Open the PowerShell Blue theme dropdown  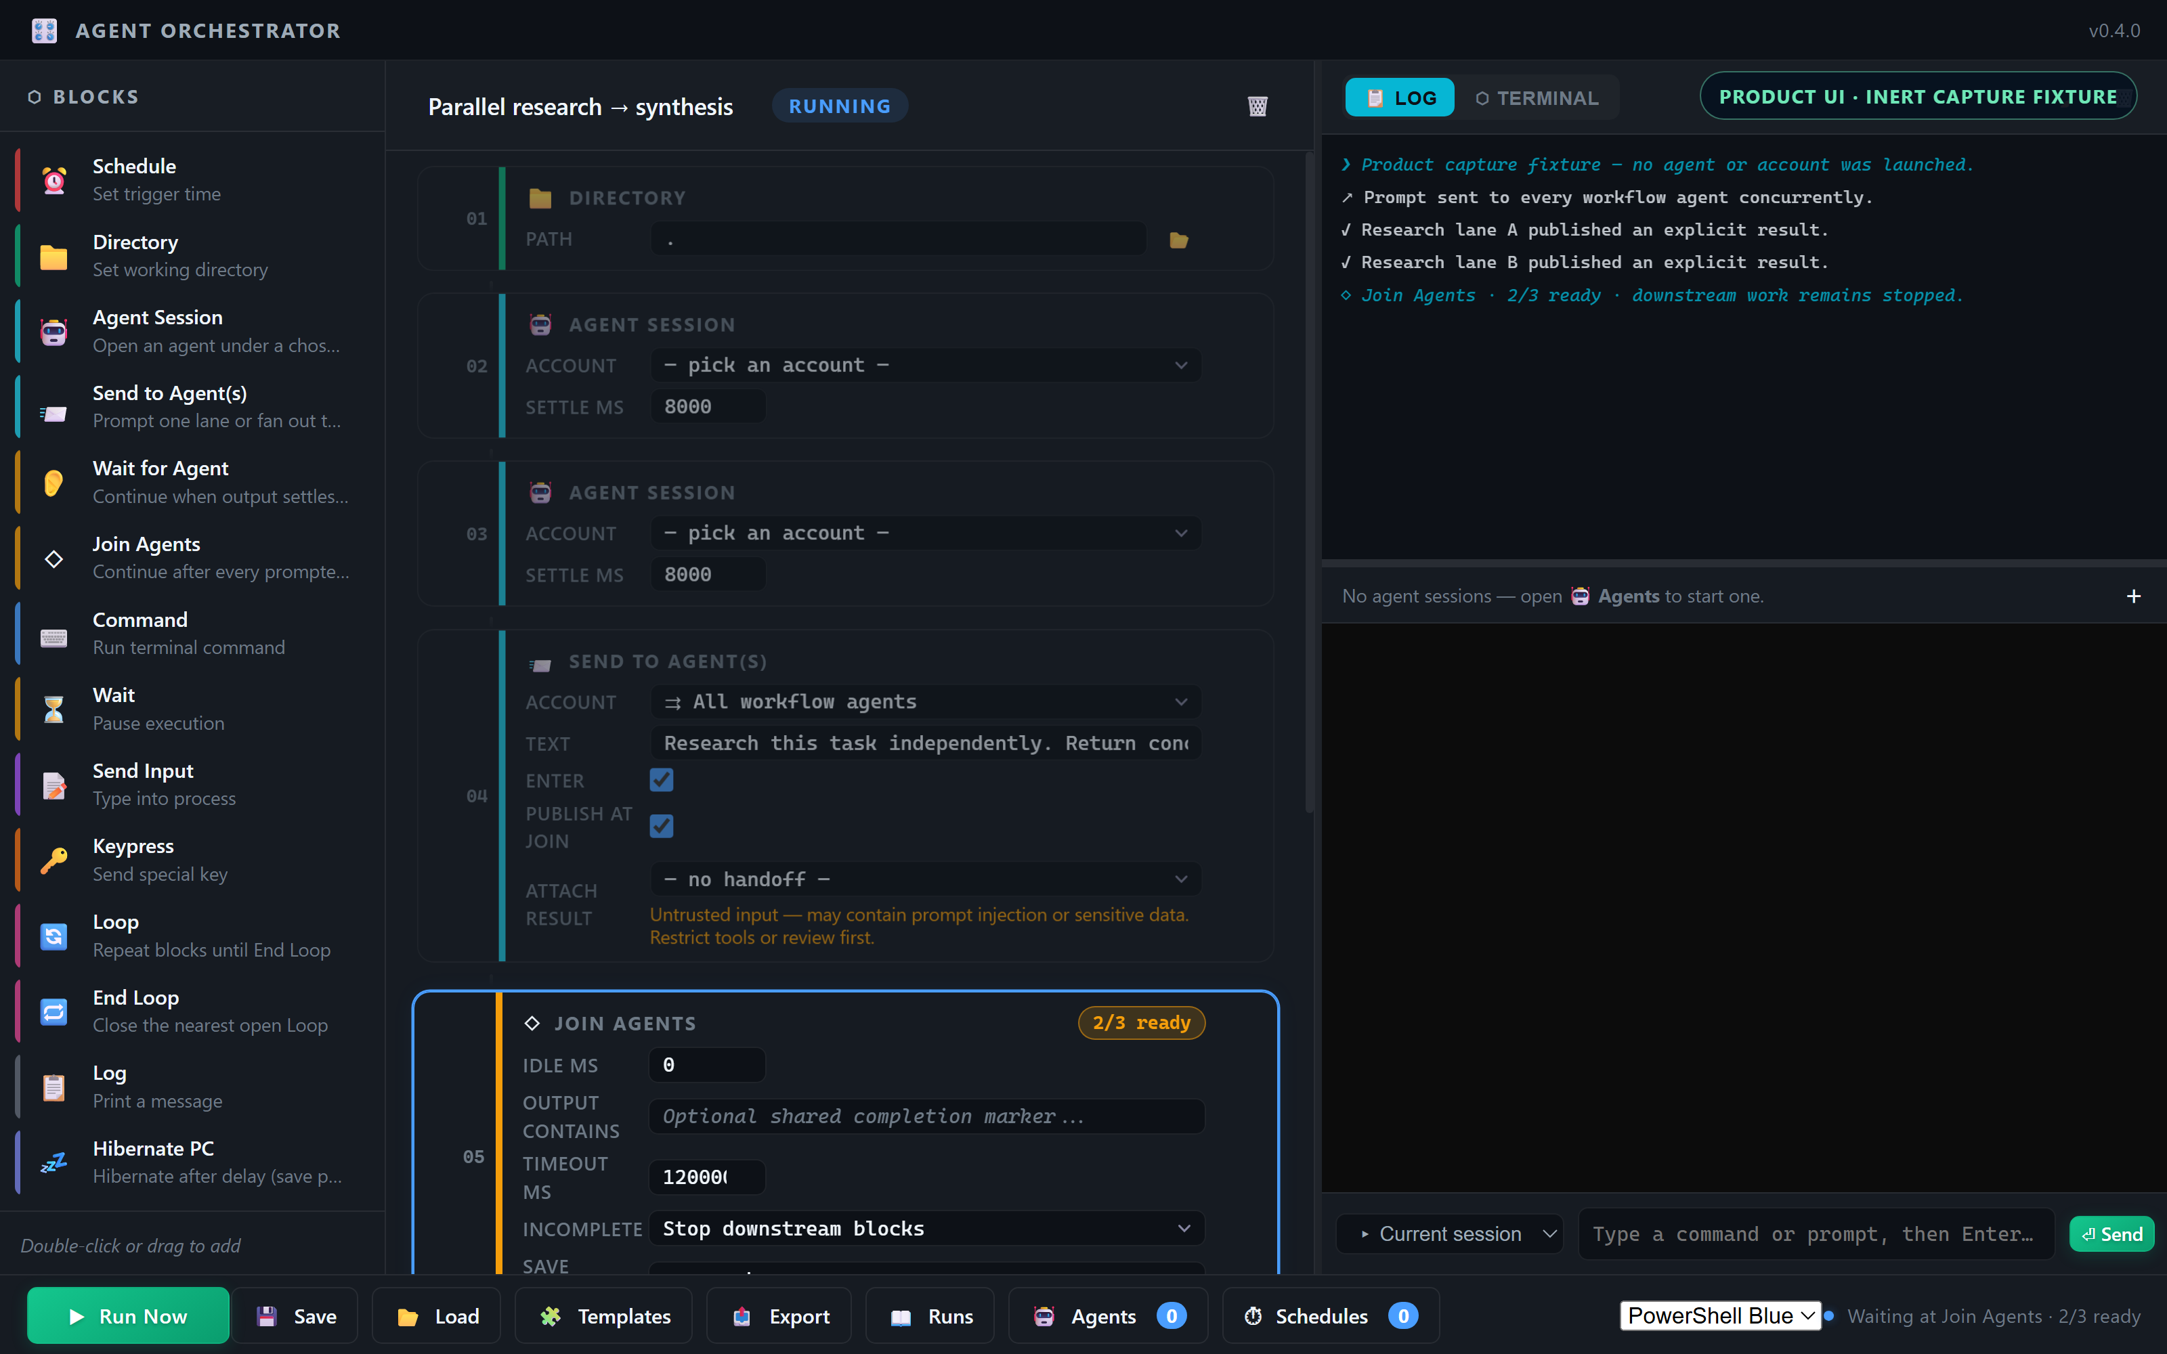1720,1315
